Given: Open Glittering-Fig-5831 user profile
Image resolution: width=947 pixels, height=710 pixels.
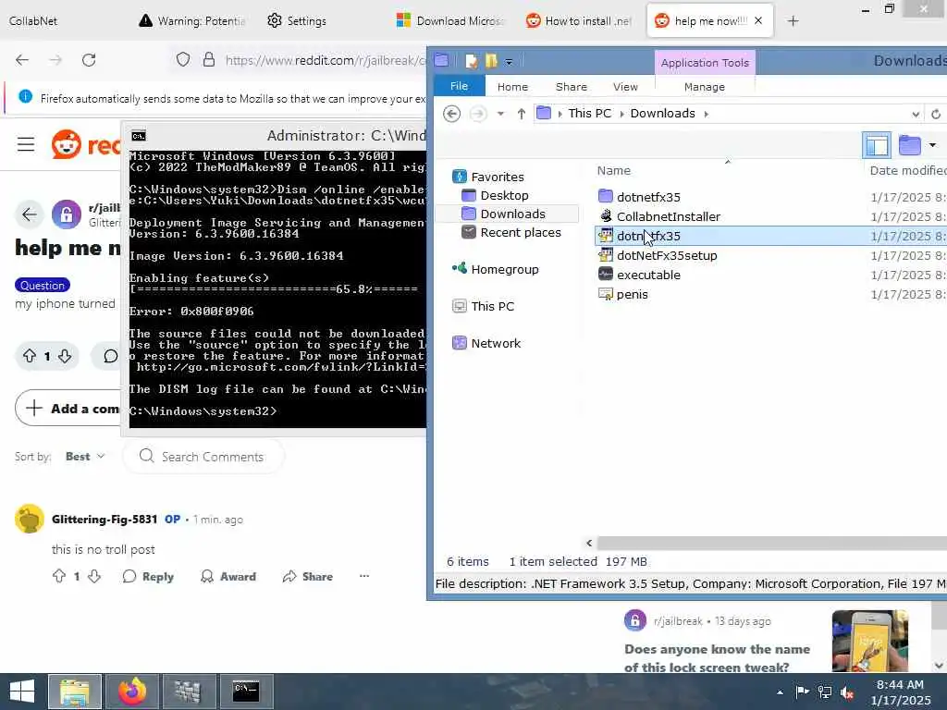Looking at the screenshot, I should 105,520.
